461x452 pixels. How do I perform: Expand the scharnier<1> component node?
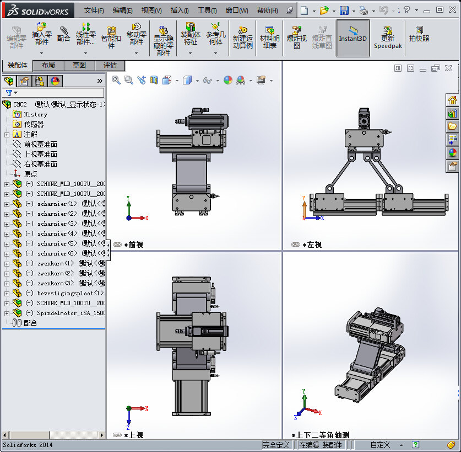point(7,204)
